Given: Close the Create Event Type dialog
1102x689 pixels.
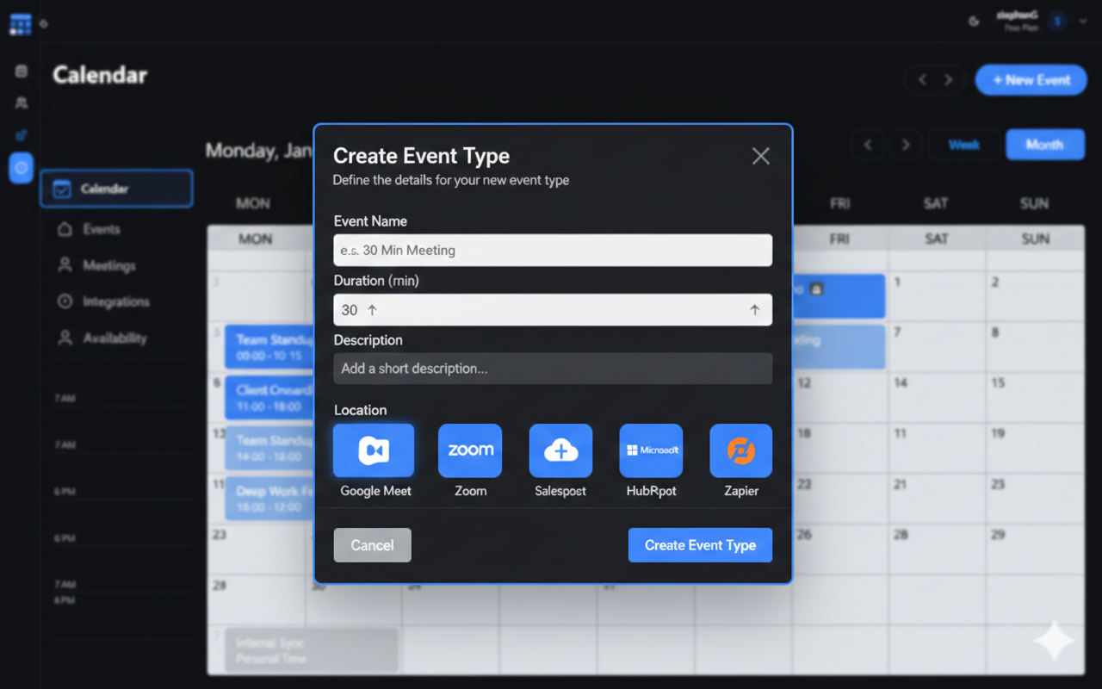Looking at the screenshot, I should 760,156.
